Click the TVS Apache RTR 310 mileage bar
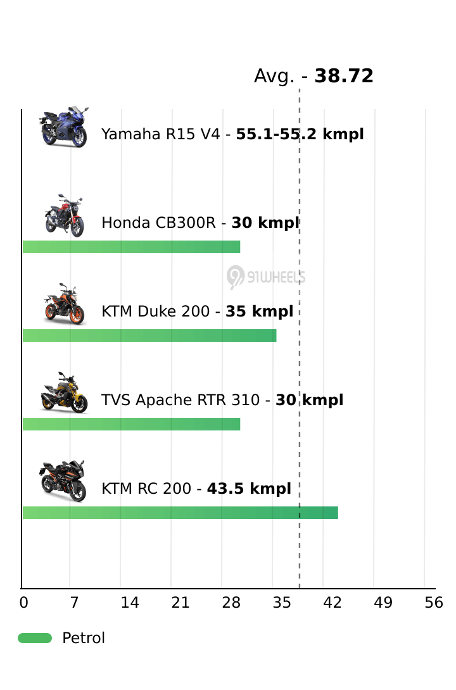This screenshot has width=456, height=690. 131,424
